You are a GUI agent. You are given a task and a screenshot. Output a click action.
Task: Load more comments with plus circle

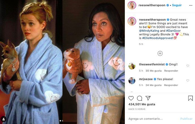pyautogui.click(x=160, y=54)
